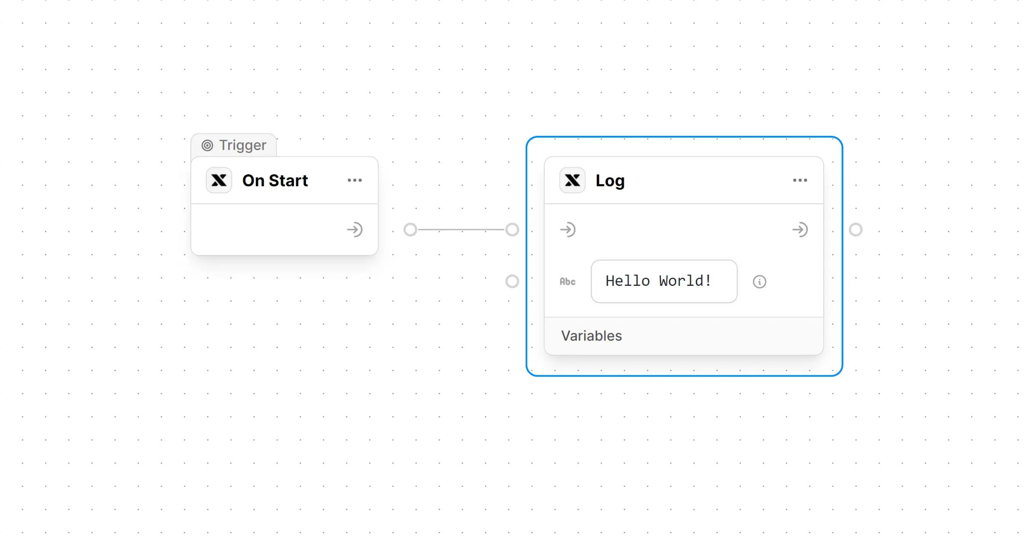Click the On Start node options menu
Image resolution: width=1029 pixels, height=540 pixels.
355,180
